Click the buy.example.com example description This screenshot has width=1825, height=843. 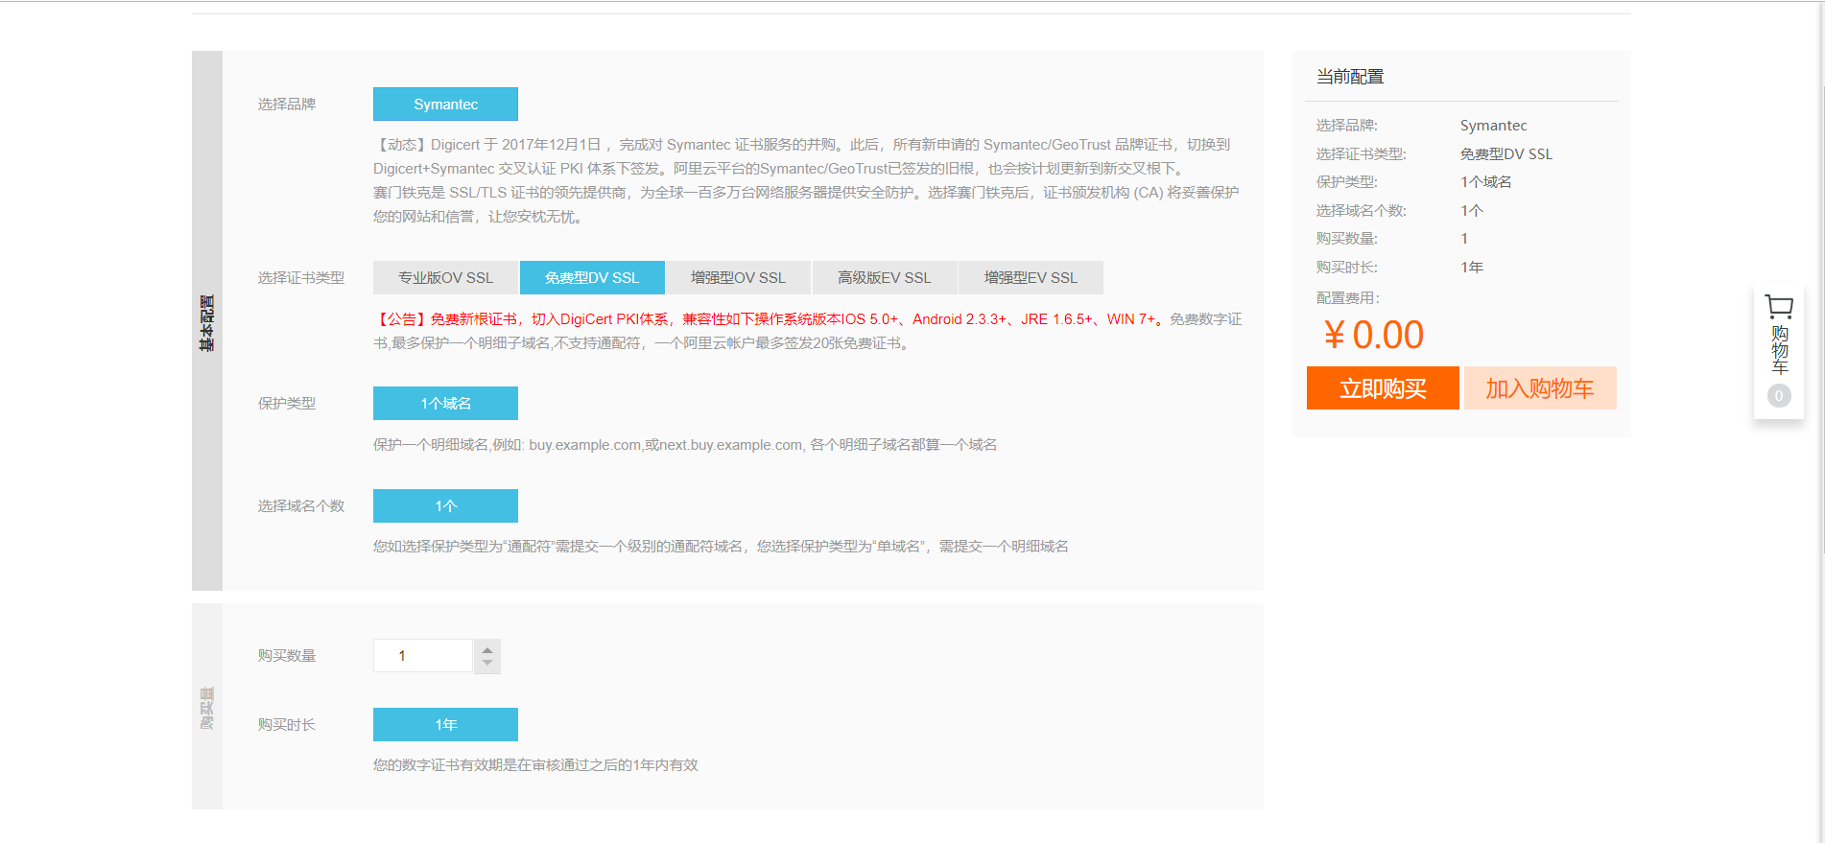(685, 444)
